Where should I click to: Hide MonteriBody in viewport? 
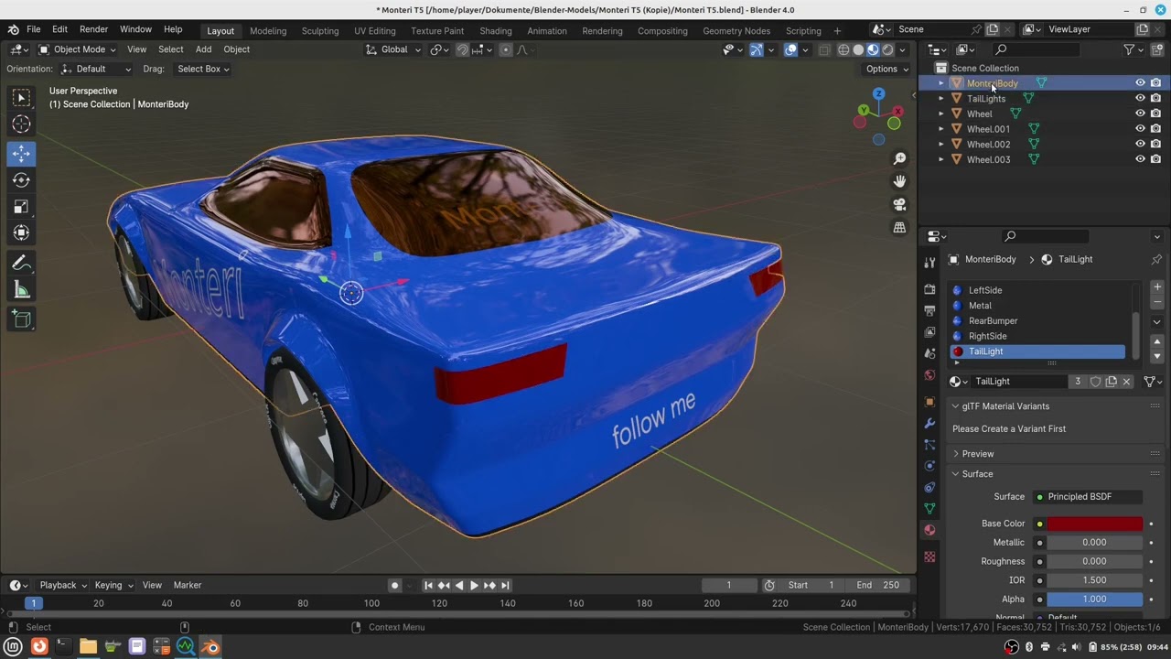coord(1140,83)
